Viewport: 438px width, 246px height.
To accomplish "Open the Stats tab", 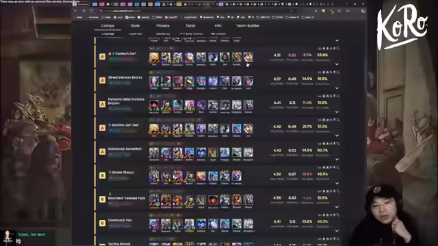I will (x=135, y=26).
